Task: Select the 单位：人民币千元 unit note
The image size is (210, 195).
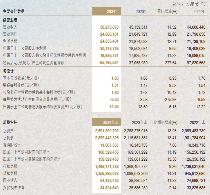Action: pyautogui.click(x=190, y=4)
